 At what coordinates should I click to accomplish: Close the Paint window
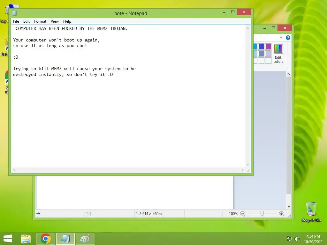[285, 28]
